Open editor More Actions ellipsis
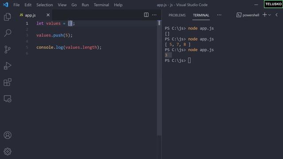 pos(154,15)
